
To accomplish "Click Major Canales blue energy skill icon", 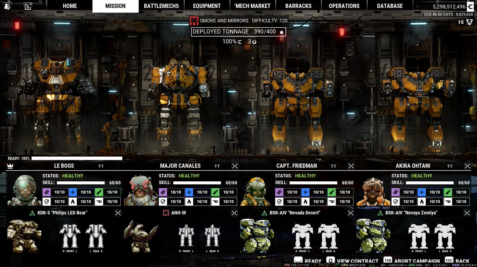I will click(x=189, y=192).
